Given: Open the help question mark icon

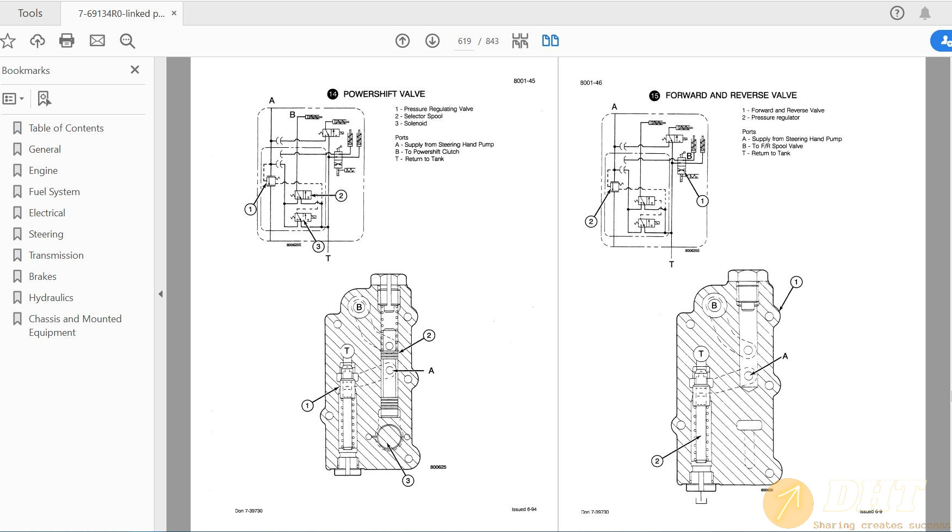Looking at the screenshot, I should [897, 13].
